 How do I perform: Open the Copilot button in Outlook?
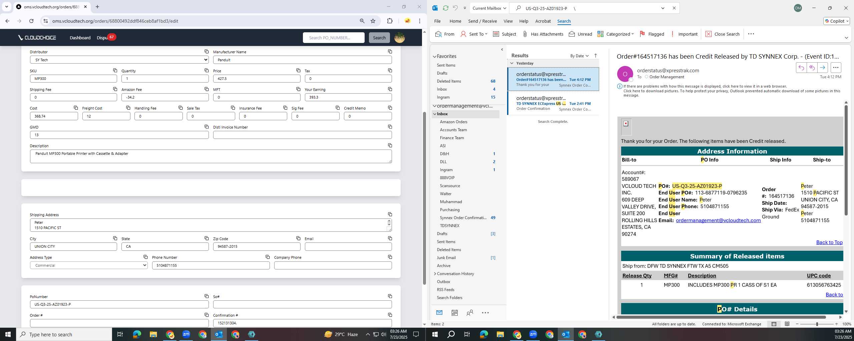[x=836, y=21]
